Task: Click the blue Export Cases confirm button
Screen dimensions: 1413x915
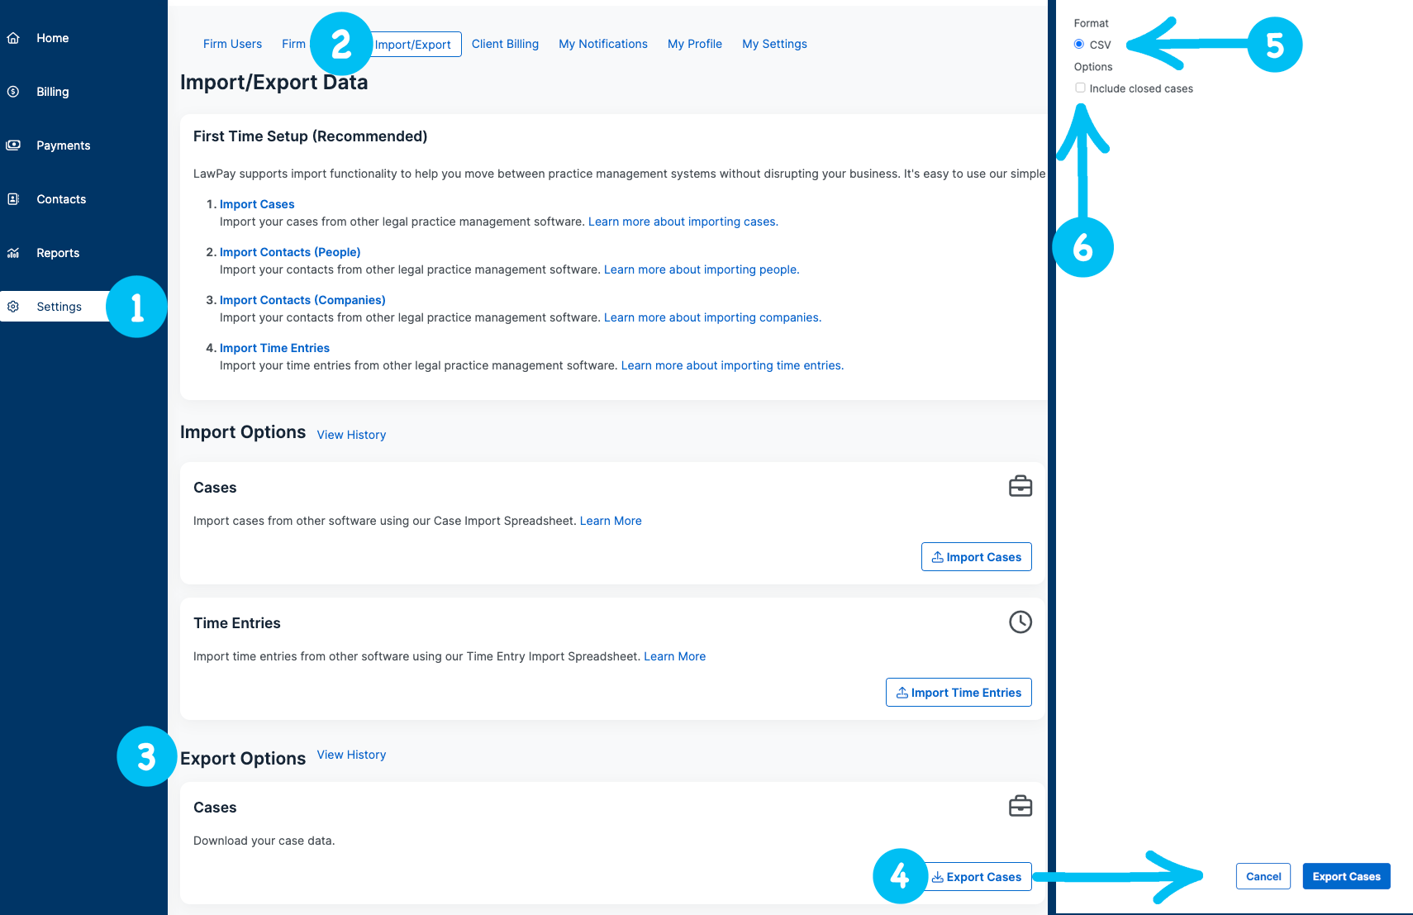Action: coord(1346,876)
